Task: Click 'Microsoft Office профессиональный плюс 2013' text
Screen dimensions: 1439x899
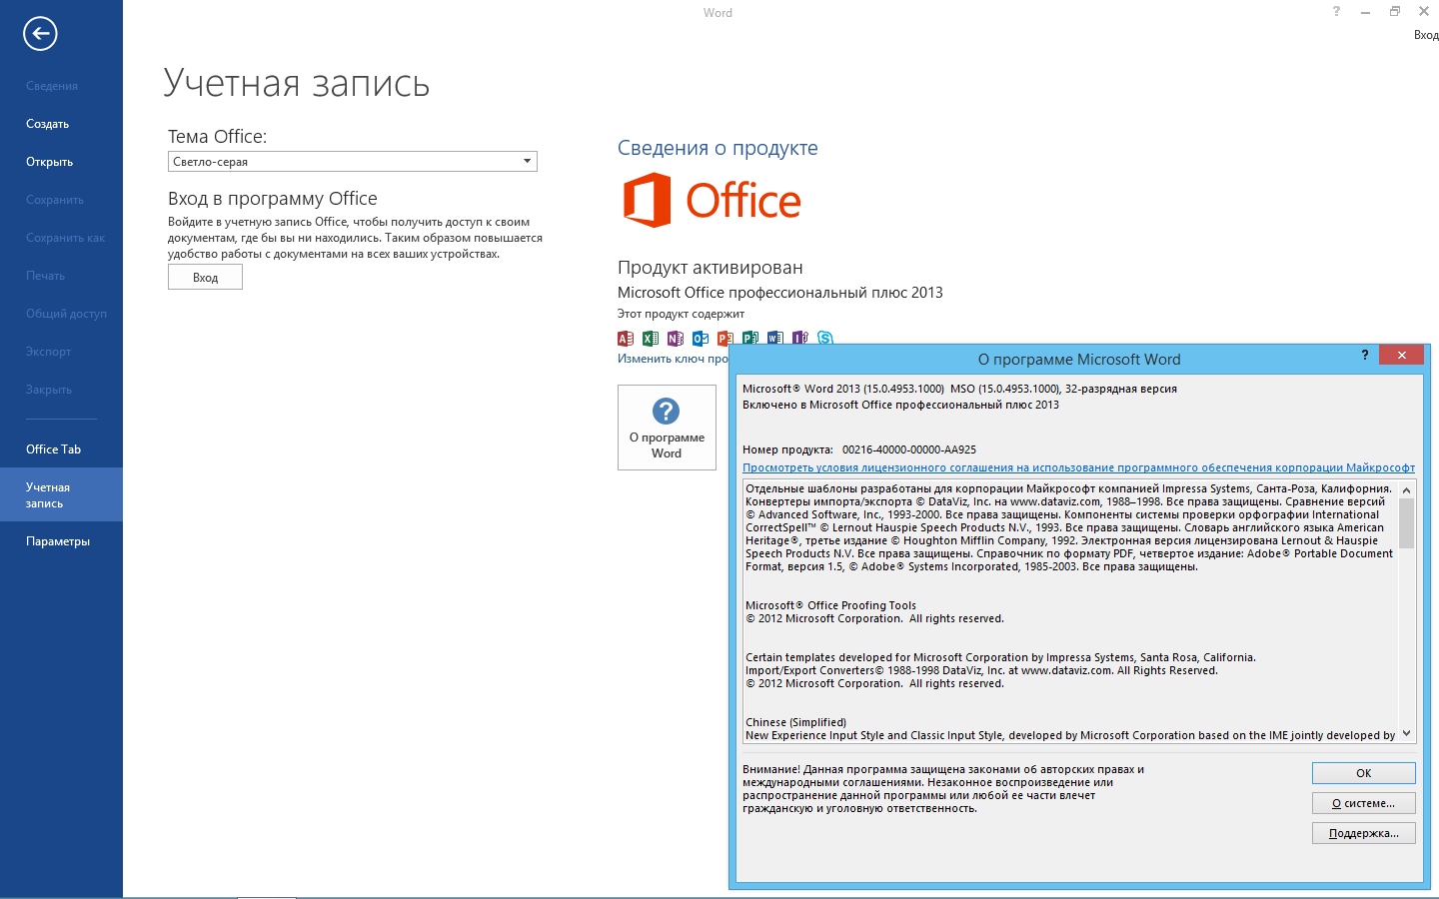Action: click(780, 293)
